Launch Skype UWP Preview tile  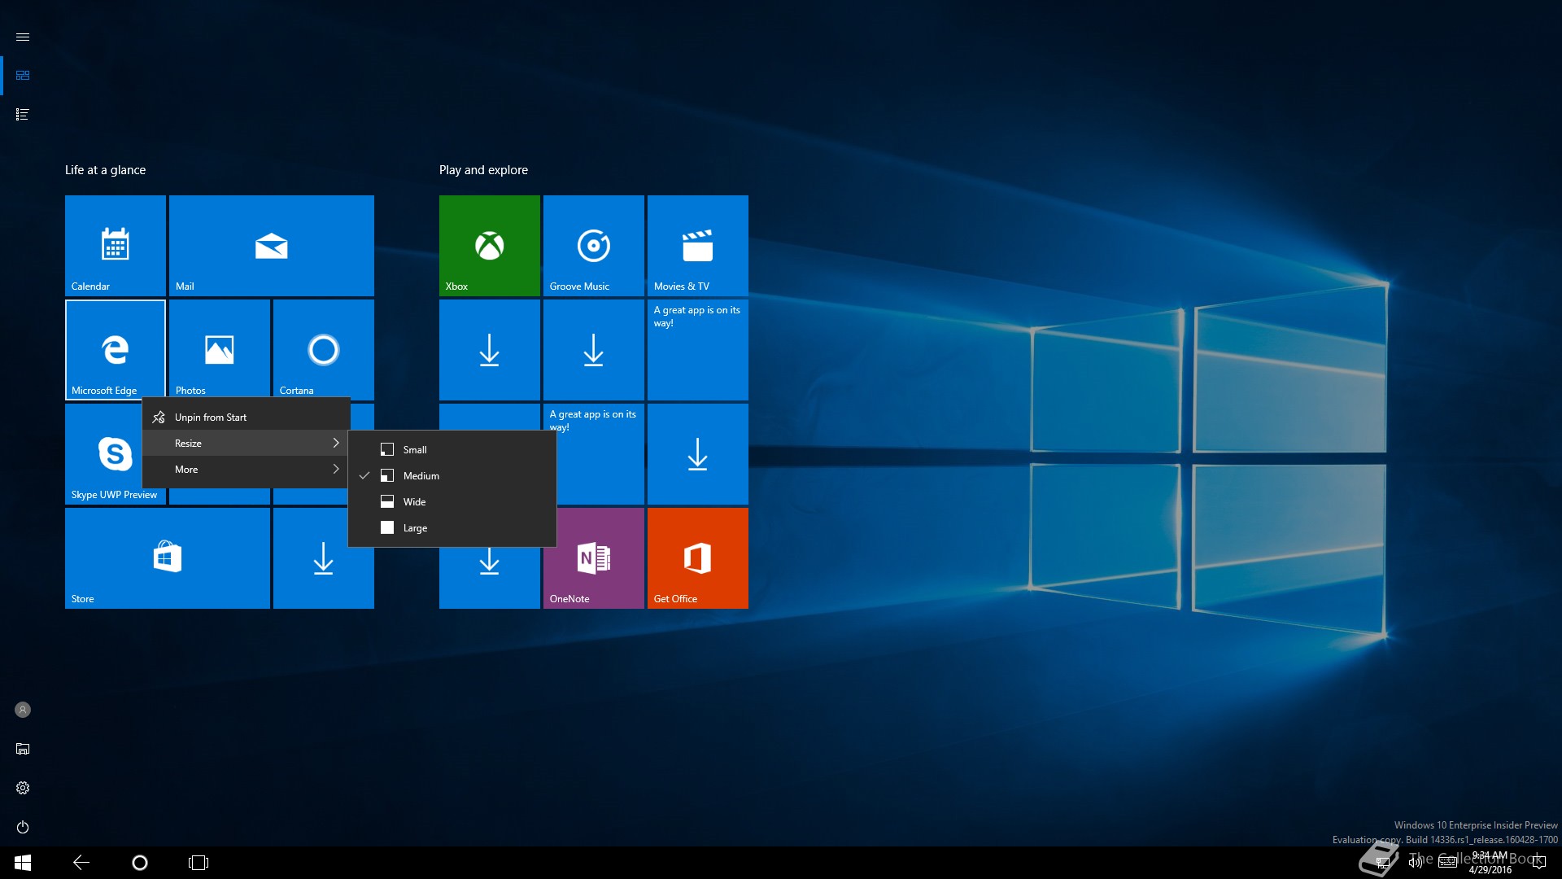coord(103,453)
